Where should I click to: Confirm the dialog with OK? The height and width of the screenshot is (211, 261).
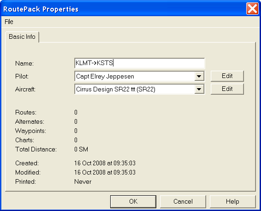pyautogui.click(x=133, y=201)
